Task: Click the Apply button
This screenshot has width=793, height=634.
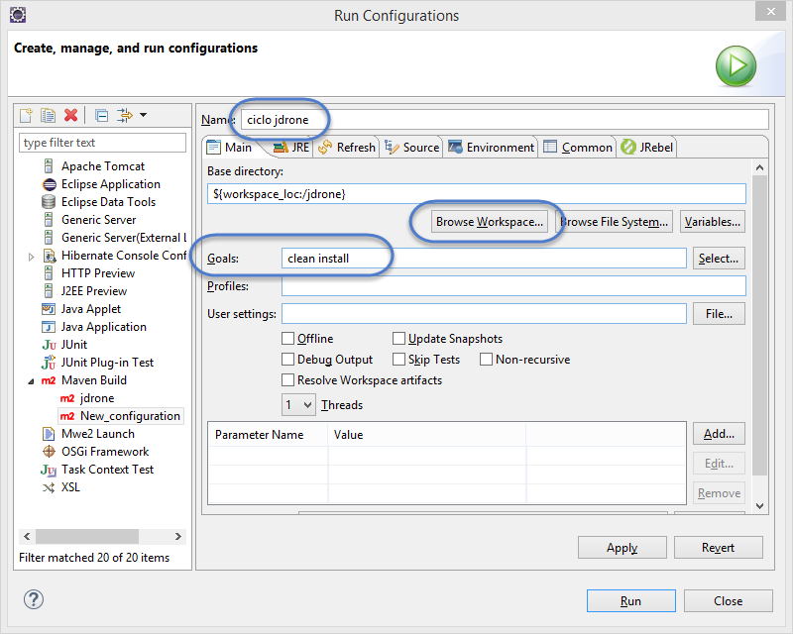Action: click(x=622, y=548)
